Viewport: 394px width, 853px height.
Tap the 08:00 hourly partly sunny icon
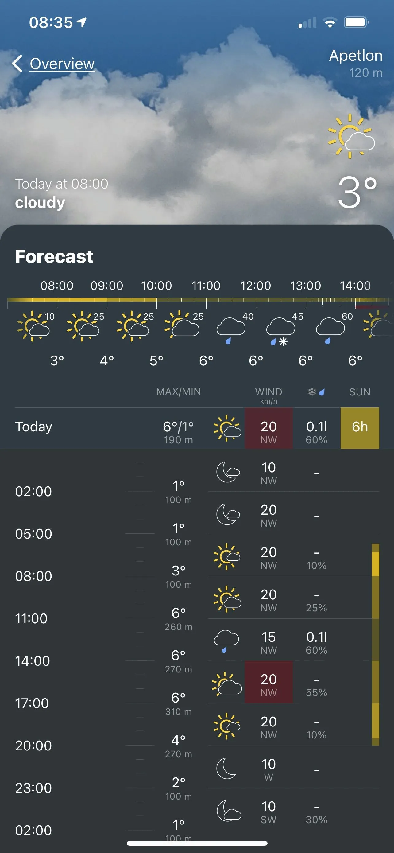point(33,326)
